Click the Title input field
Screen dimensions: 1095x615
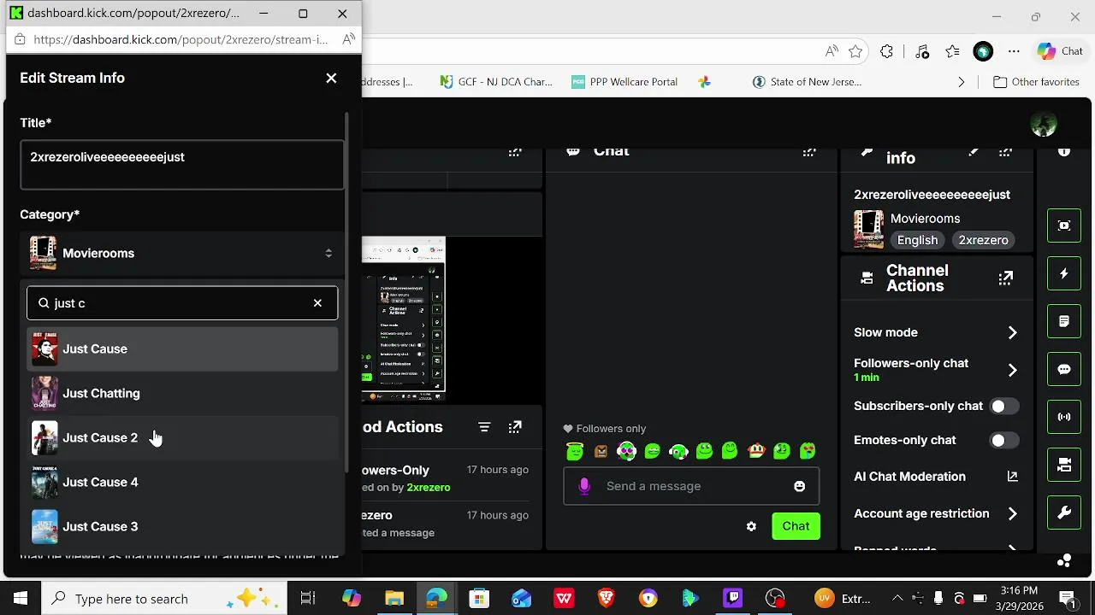(182, 165)
